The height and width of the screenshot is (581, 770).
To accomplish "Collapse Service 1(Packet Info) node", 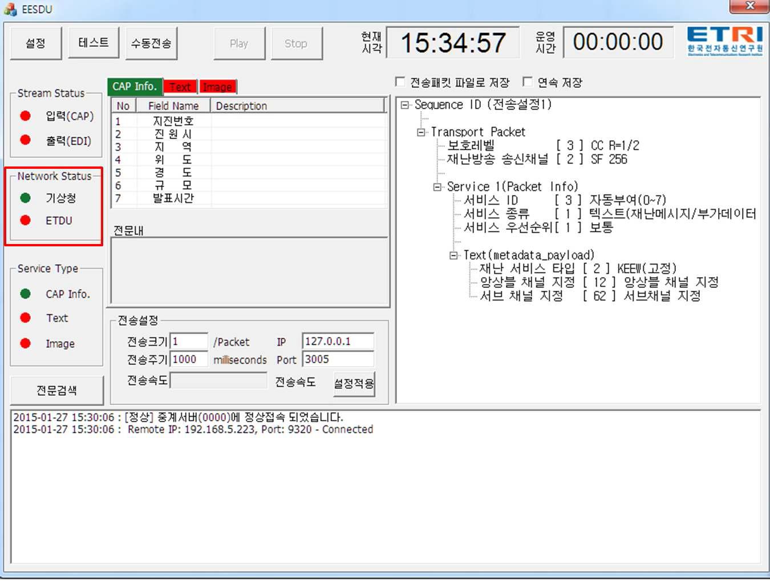I will pos(437,187).
